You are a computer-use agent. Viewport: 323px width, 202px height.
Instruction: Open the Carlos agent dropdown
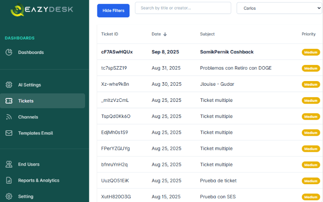[279, 8]
